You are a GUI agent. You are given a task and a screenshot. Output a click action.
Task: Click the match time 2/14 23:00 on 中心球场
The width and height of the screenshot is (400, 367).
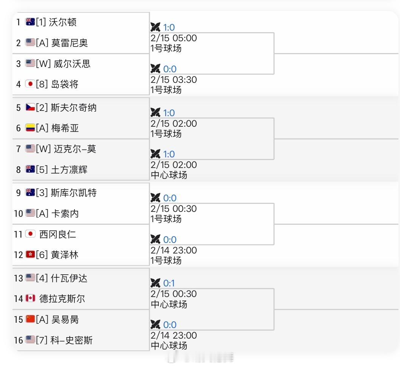pyautogui.click(x=174, y=336)
